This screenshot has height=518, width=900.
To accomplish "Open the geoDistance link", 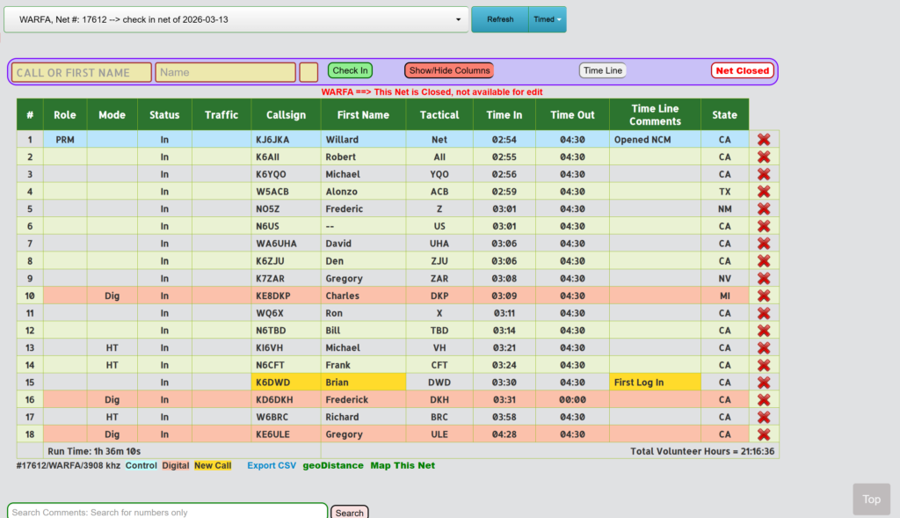I will (x=332, y=465).
